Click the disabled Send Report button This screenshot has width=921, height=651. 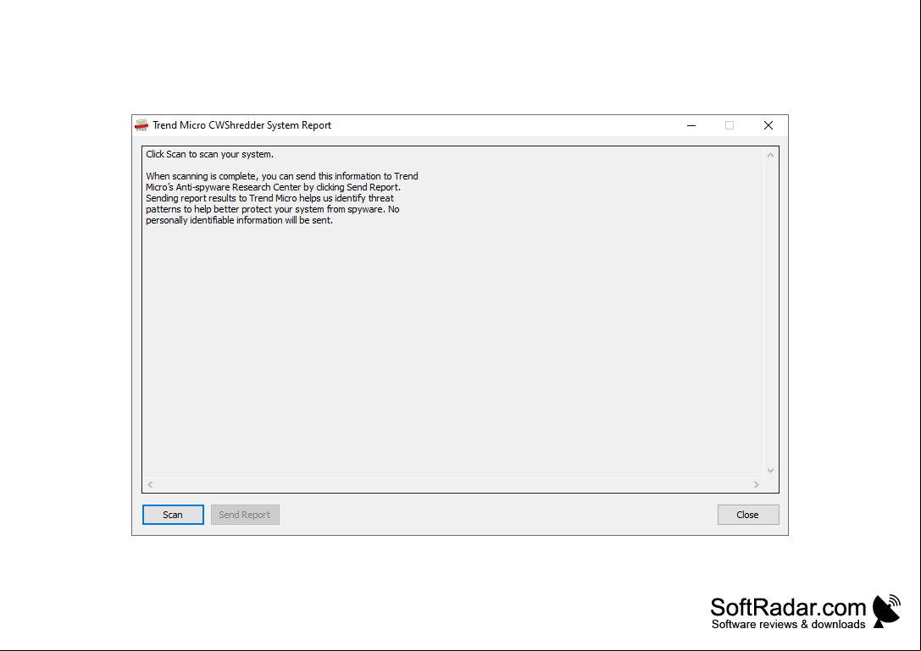(x=245, y=515)
